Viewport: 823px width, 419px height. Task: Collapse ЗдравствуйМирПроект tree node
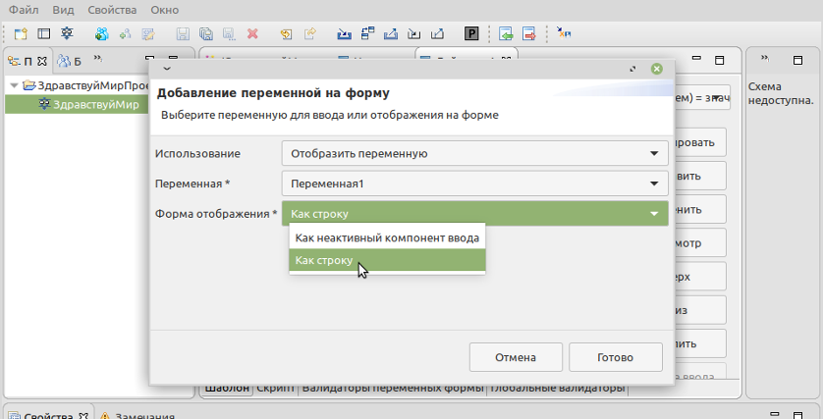pyautogui.click(x=14, y=85)
